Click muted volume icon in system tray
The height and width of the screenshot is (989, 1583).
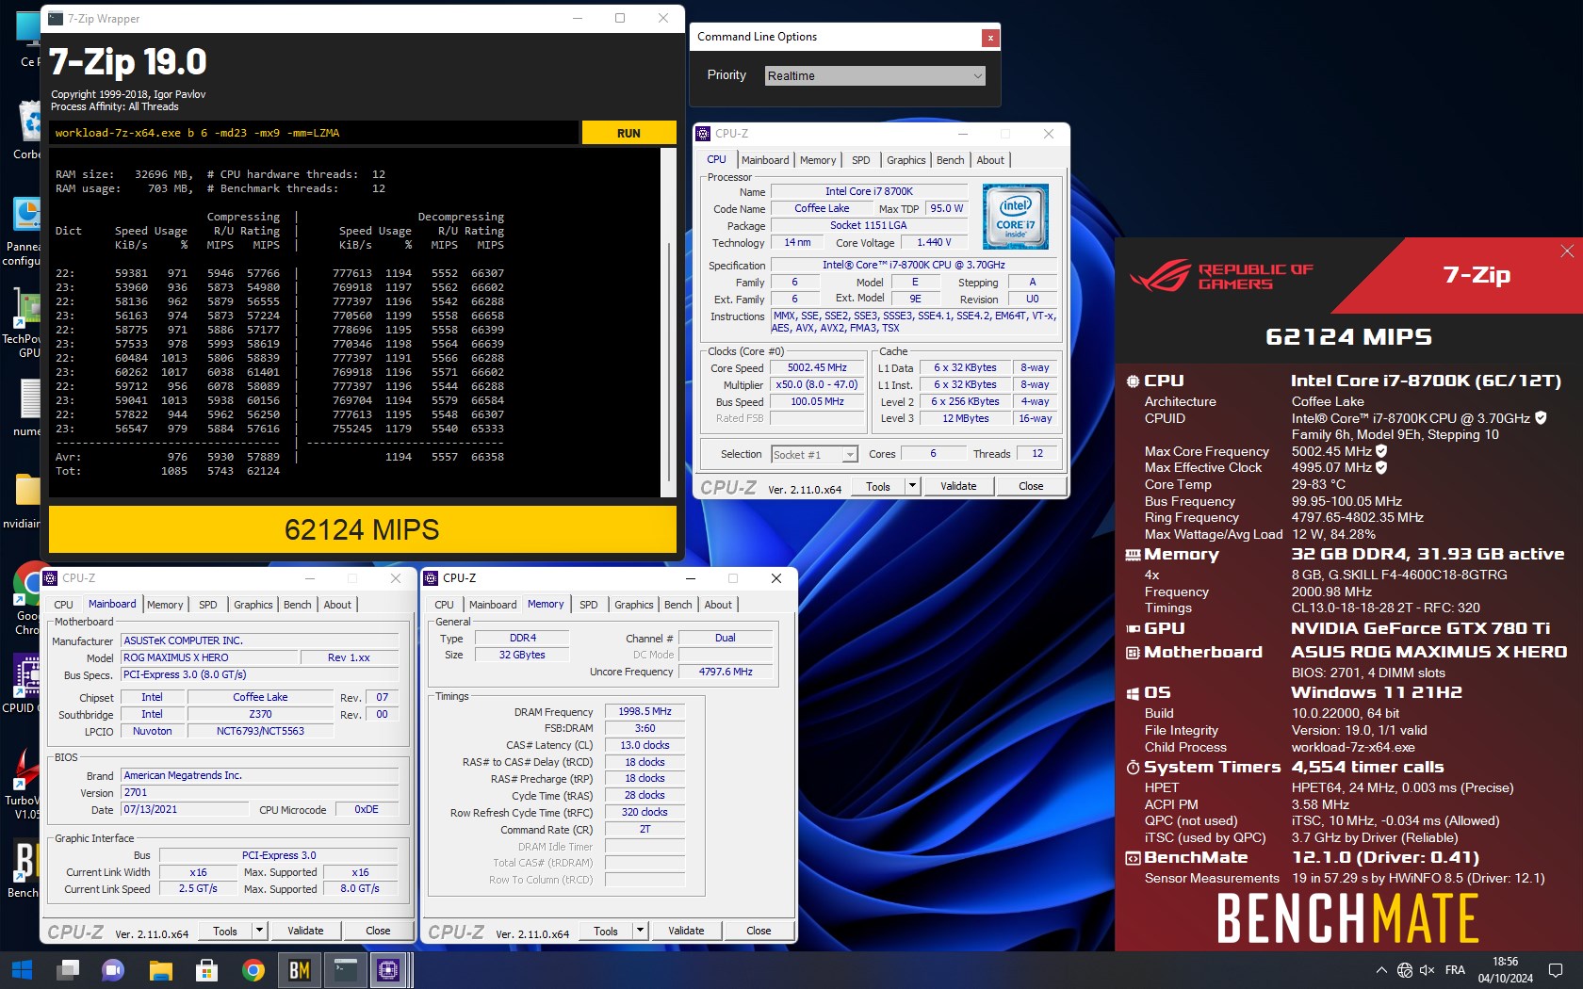coord(1428,970)
